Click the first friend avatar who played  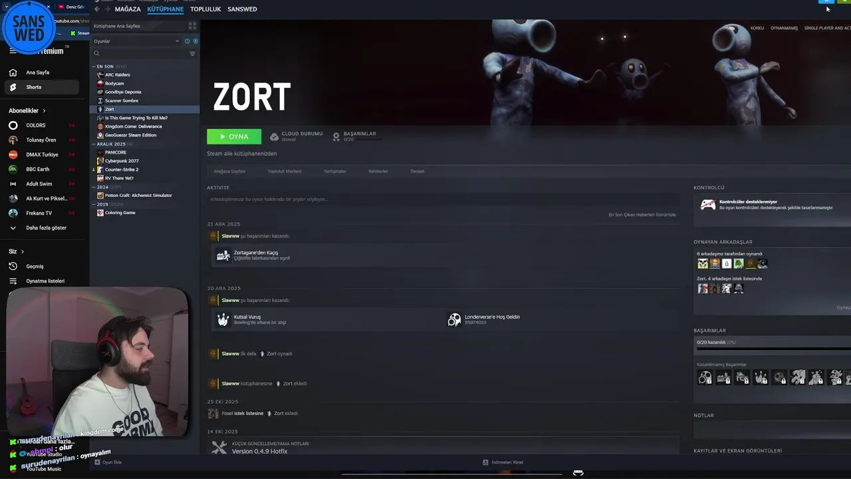click(x=703, y=264)
